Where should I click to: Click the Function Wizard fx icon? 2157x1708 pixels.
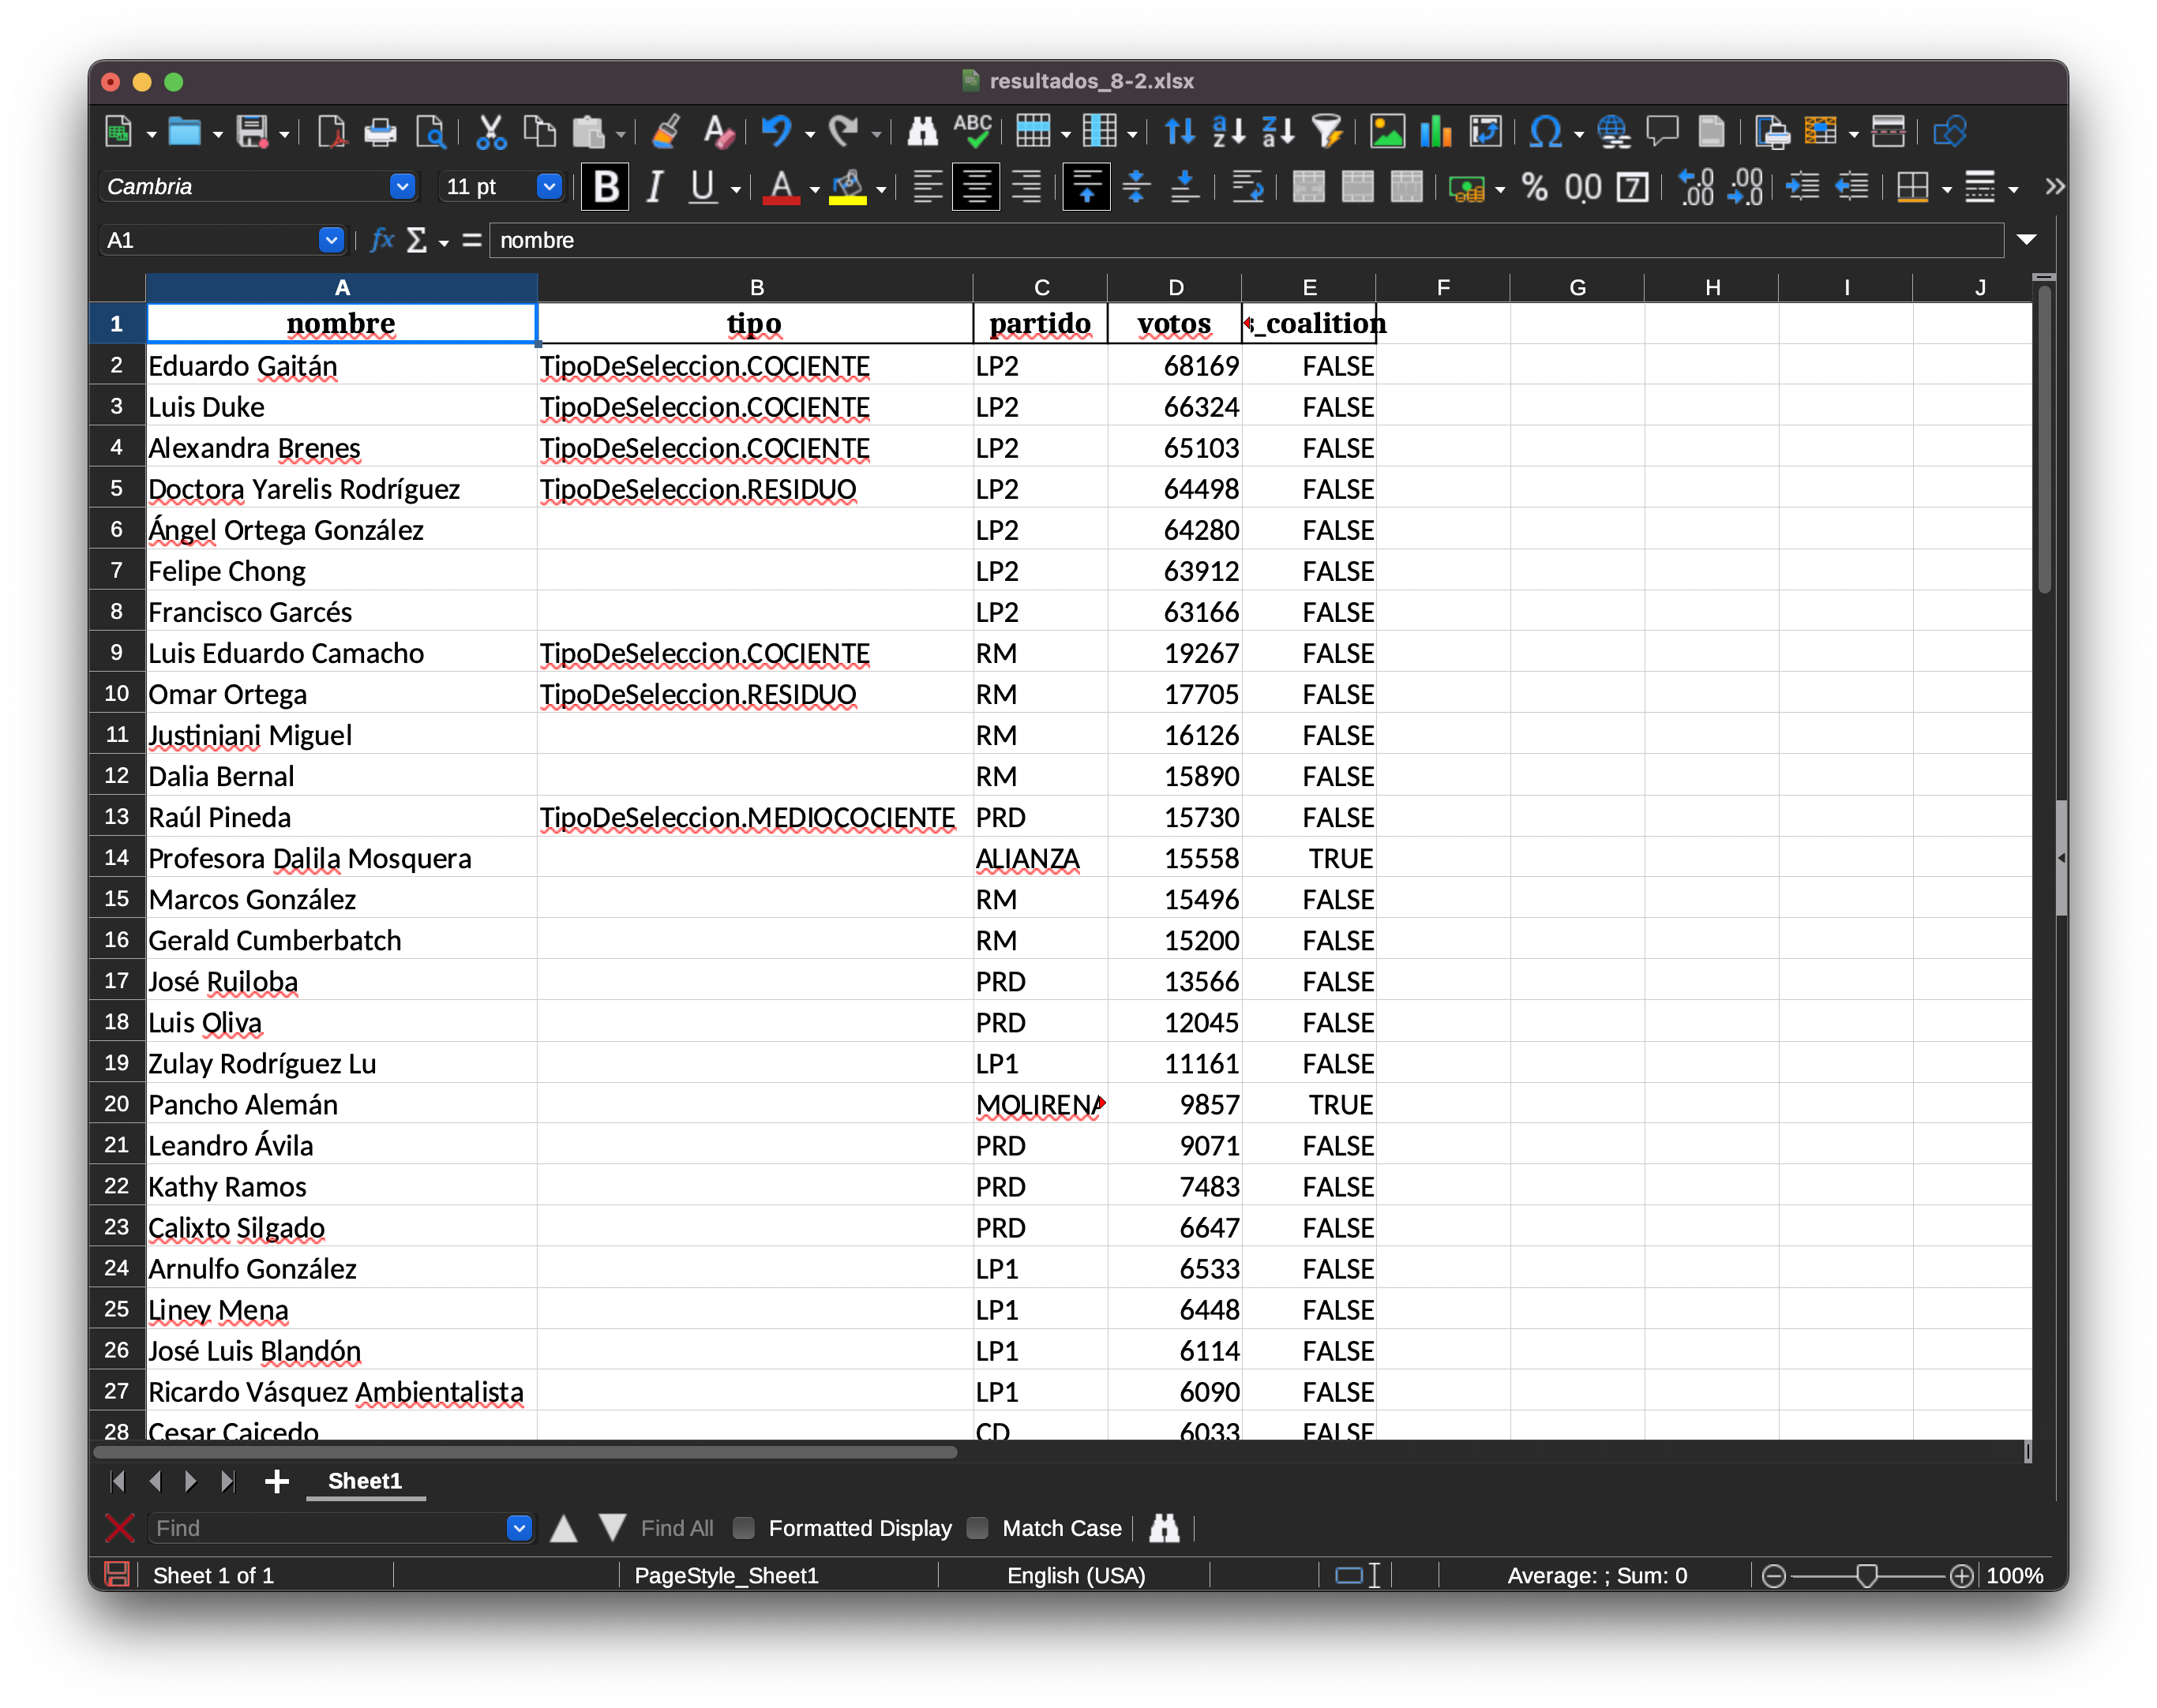[x=381, y=240]
